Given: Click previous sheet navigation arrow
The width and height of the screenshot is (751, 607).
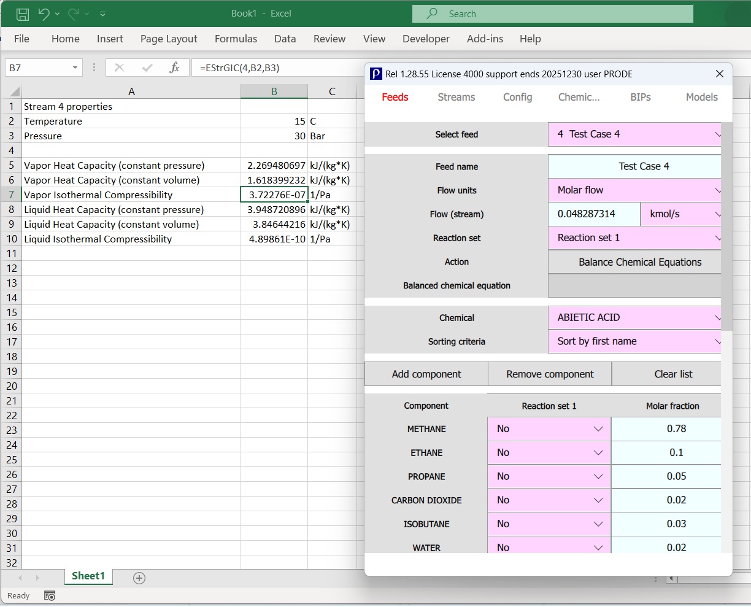Looking at the screenshot, I should click(20, 578).
